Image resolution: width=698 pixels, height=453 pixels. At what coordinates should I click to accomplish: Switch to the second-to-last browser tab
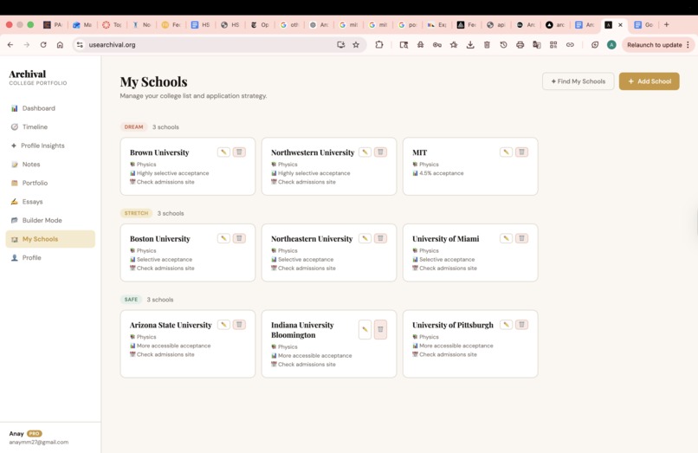(x=613, y=25)
